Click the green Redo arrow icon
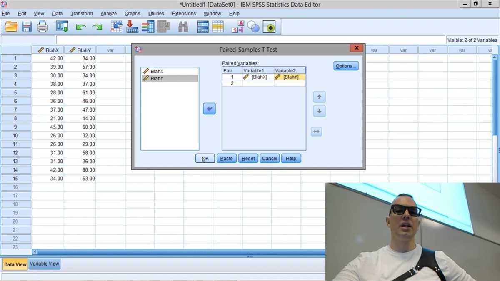Image resolution: width=500 pixels, height=281 pixels. point(97,27)
